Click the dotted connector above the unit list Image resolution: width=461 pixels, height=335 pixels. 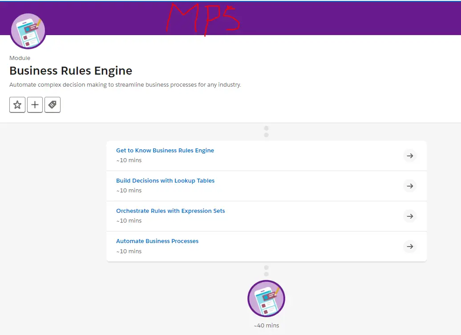(266, 132)
